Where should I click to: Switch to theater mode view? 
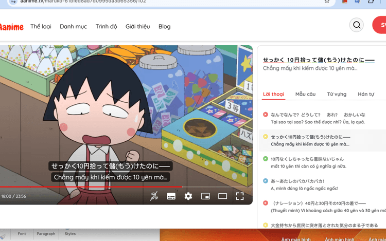(x=222, y=196)
